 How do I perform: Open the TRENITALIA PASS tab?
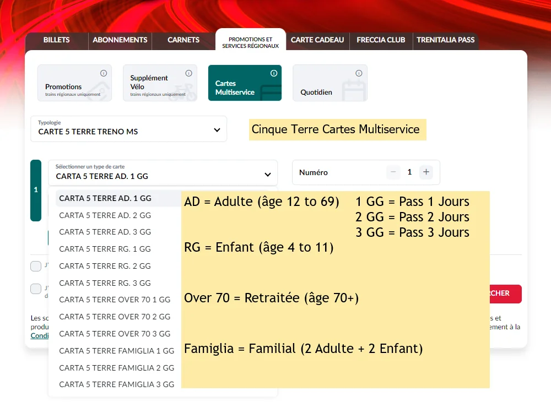coord(445,40)
